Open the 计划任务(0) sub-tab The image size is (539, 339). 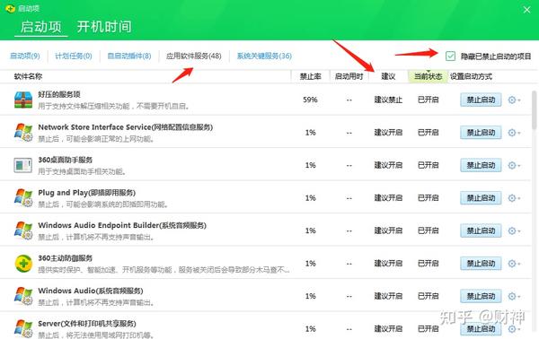tap(74, 56)
